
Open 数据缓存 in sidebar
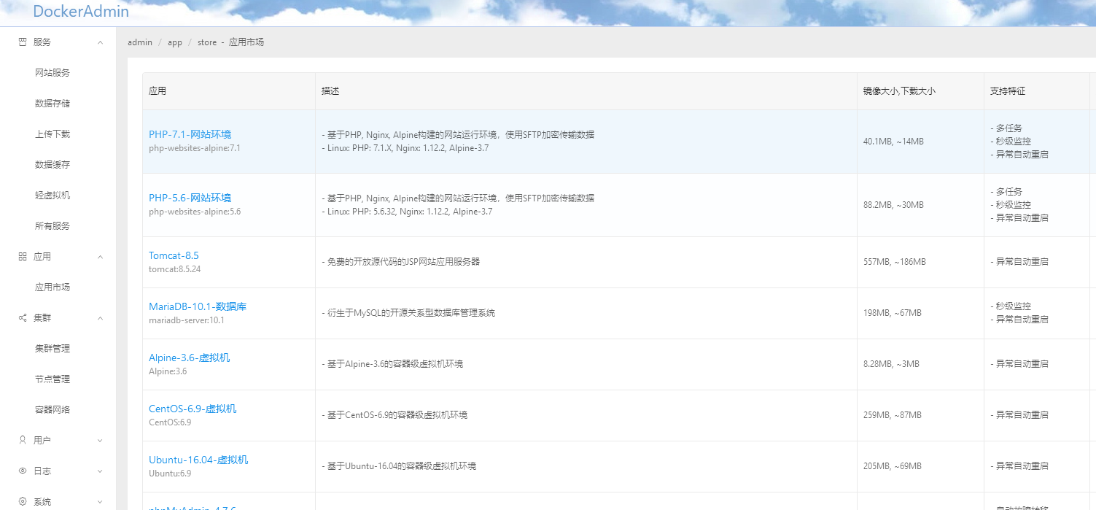pyautogui.click(x=53, y=165)
